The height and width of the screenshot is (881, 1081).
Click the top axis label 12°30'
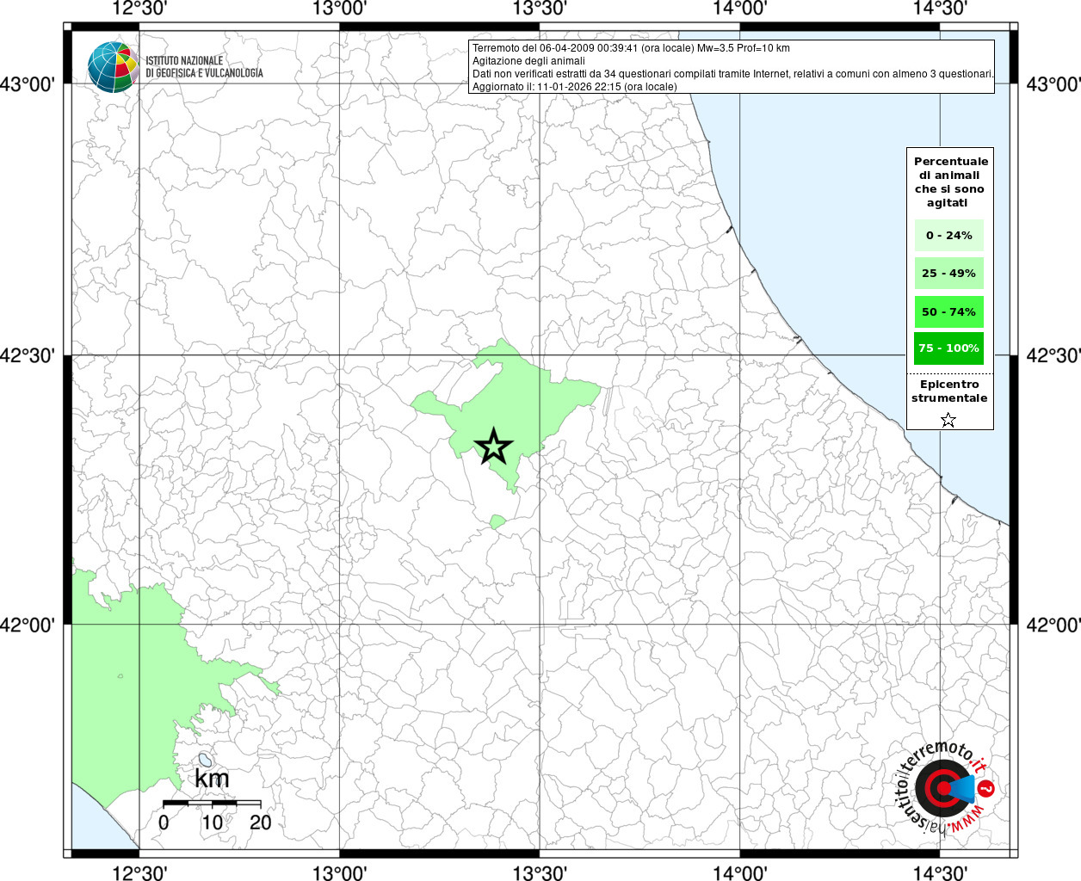pos(139,9)
